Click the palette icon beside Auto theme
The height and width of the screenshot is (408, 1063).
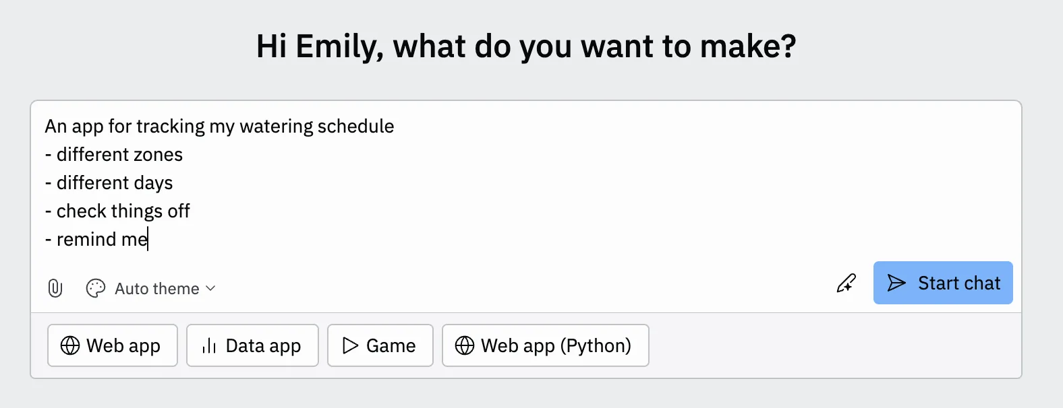point(96,288)
